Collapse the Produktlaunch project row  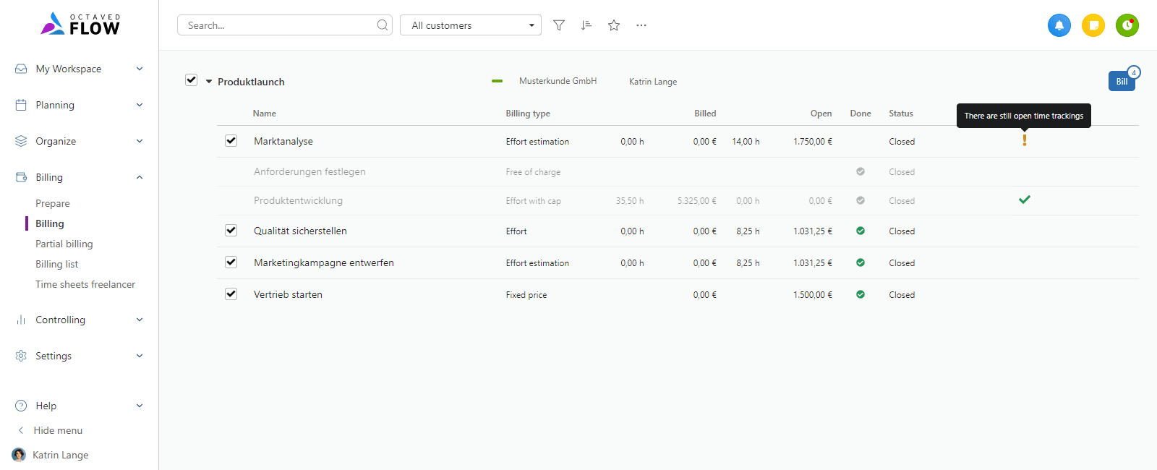pyautogui.click(x=209, y=82)
